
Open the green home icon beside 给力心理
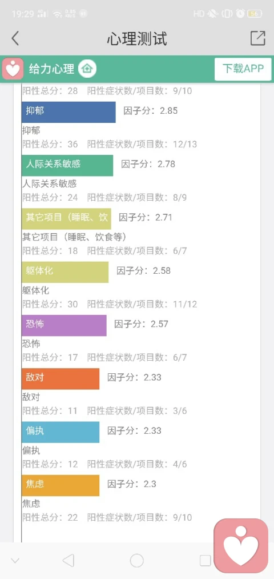pos(87,69)
